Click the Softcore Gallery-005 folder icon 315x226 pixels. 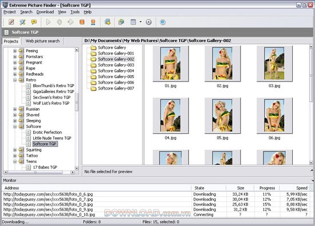[93, 77]
